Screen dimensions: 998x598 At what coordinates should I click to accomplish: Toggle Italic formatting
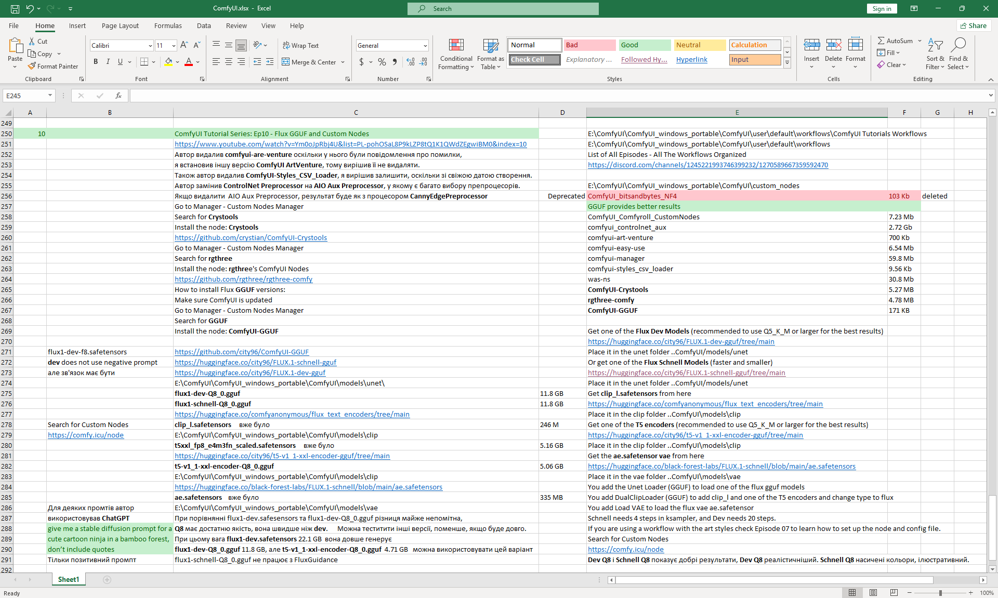pyautogui.click(x=108, y=62)
